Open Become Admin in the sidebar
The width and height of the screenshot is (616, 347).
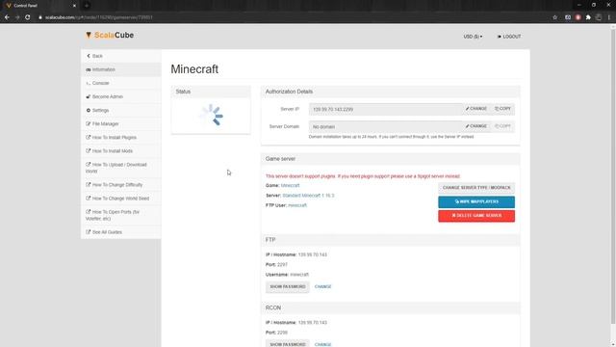coord(121,96)
